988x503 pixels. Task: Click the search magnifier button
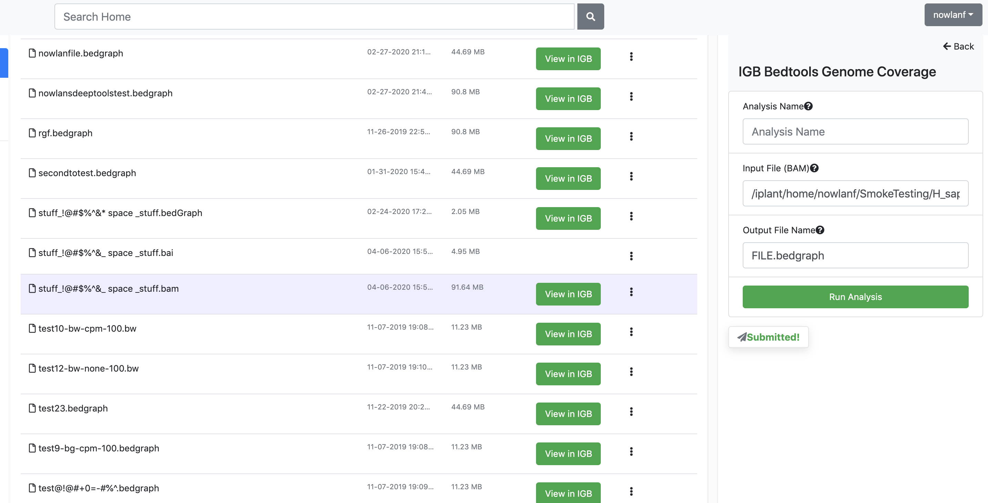(x=590, y=17)
